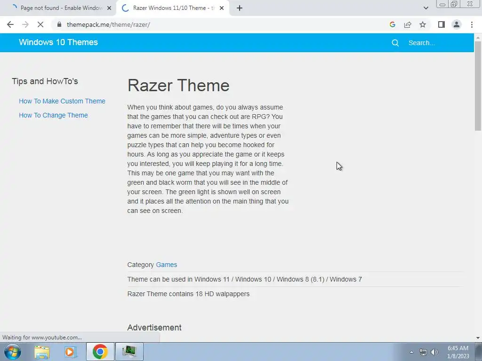
Task: Show hidden system tray icons
Action: 411,352
